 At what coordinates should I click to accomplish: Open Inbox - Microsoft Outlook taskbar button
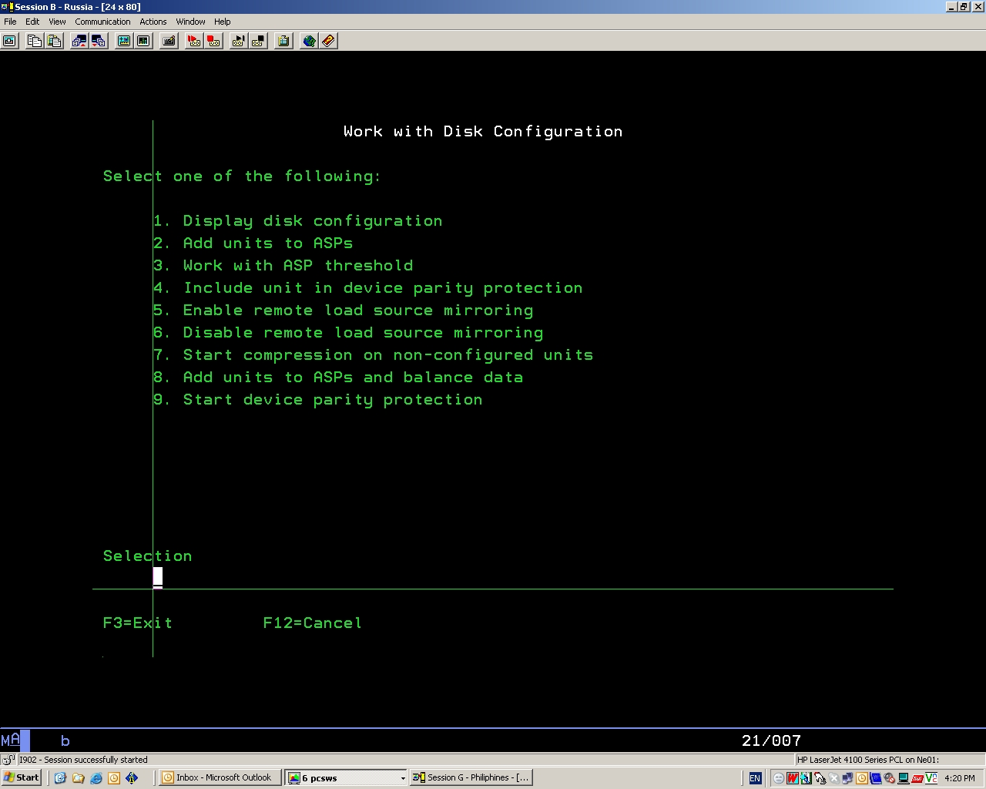click(x=219, y=777)
